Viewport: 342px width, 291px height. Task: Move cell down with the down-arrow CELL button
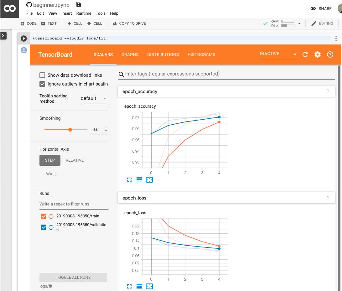click(x=95, y=23)
